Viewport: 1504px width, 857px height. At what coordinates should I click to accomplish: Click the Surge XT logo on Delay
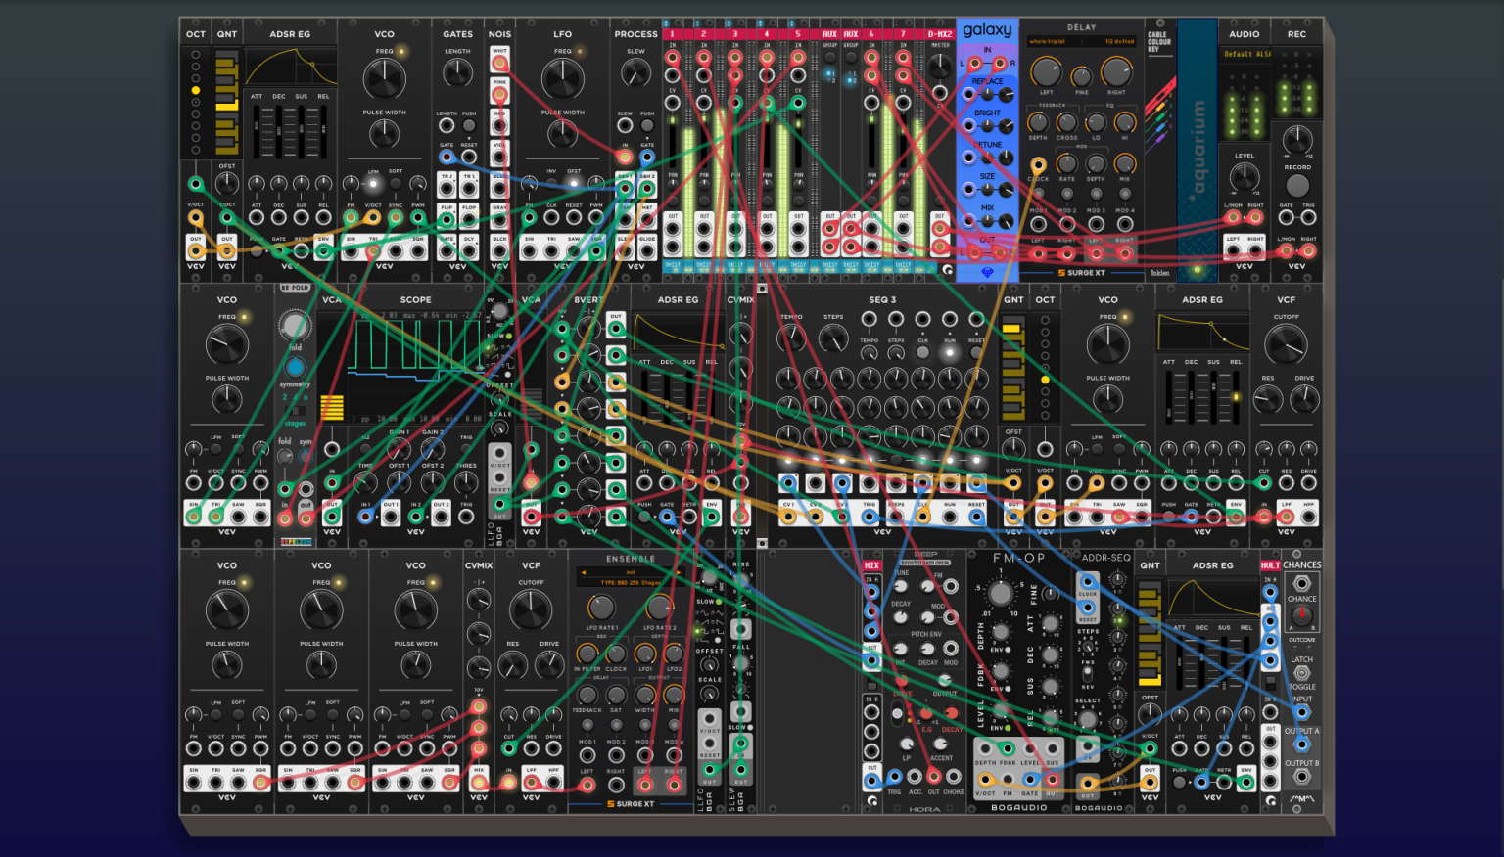pos(1081,273)
